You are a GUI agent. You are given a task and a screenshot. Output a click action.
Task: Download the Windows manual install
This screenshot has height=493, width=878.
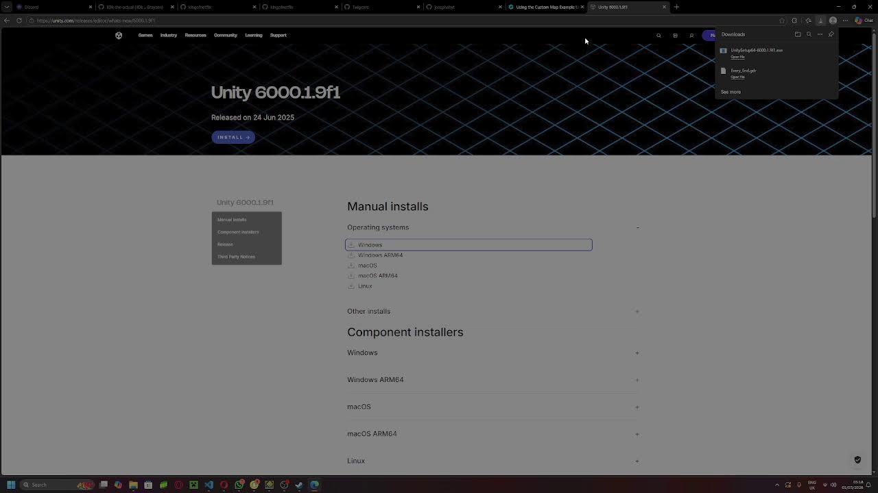[x=468, y=244]
